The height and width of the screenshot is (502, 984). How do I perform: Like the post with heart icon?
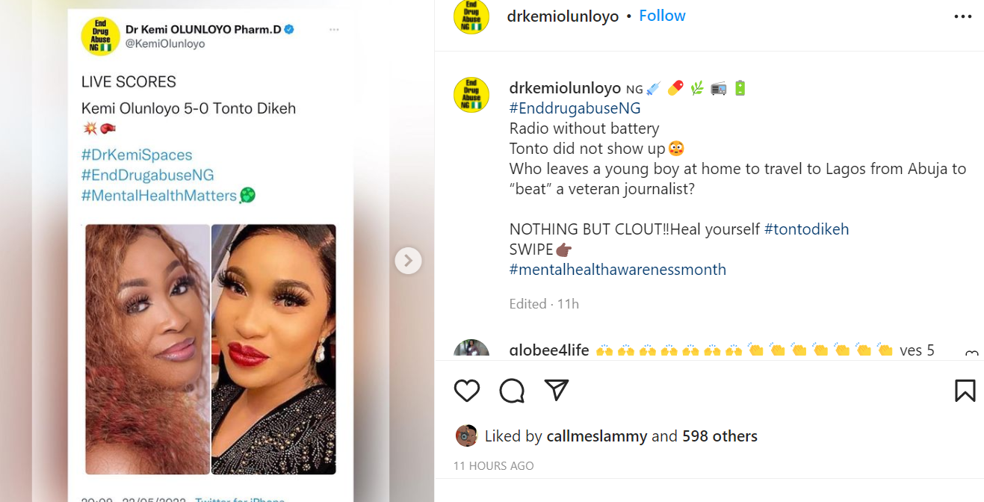[x=467, y=391]
